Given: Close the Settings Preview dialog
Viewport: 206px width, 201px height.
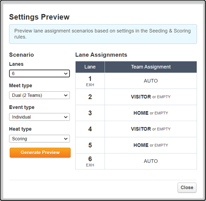Looking at the screenshot, I should point(187,187).
